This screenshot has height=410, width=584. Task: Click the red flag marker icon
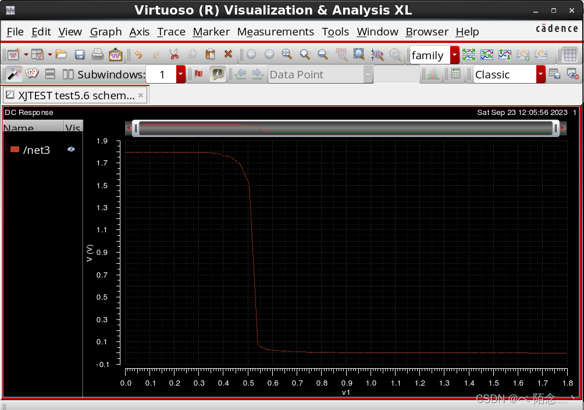[x=198, y=74]
